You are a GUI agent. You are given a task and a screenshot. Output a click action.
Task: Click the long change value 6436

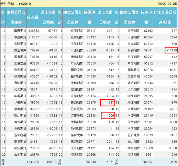[110, 44]
